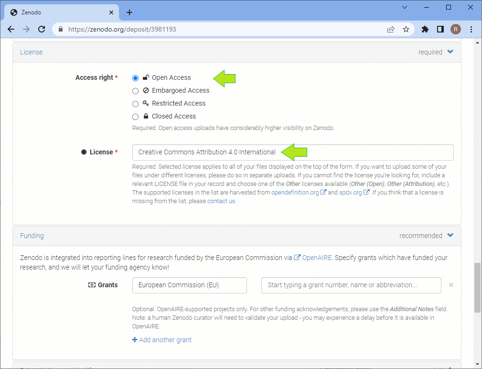Open the Chrome three-dot menu
The height and width of the screenshot is (369, 482).
click(x=471, y=29)
